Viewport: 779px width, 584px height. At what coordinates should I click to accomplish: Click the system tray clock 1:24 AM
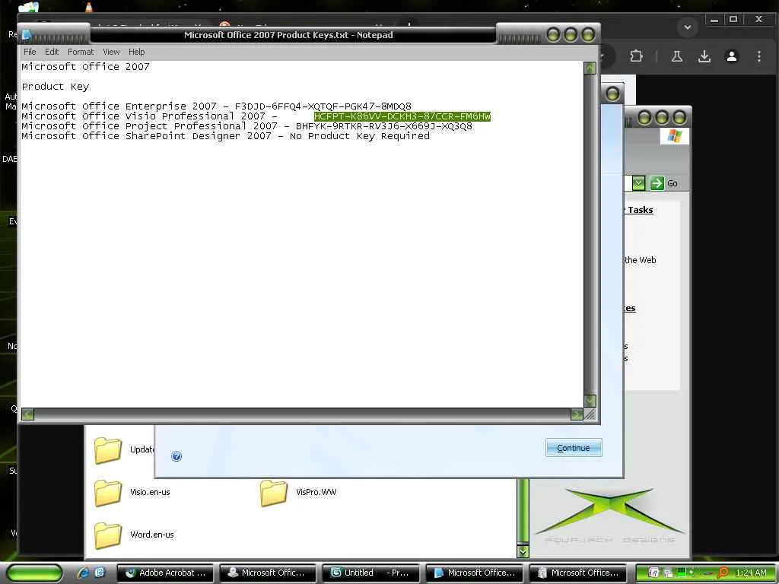751,573
